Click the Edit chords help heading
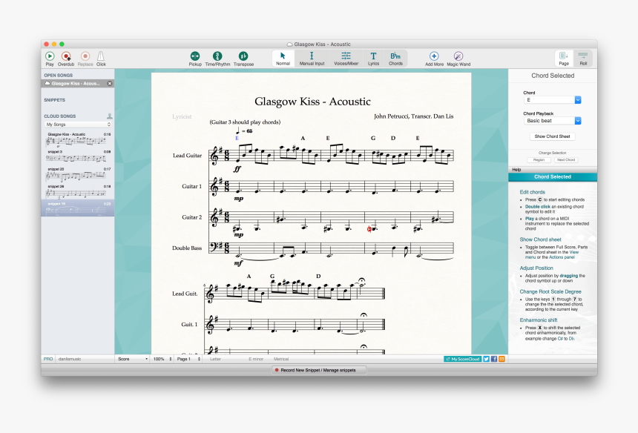The width and height of the screenshot is (638, 433). tap(532, 192)
